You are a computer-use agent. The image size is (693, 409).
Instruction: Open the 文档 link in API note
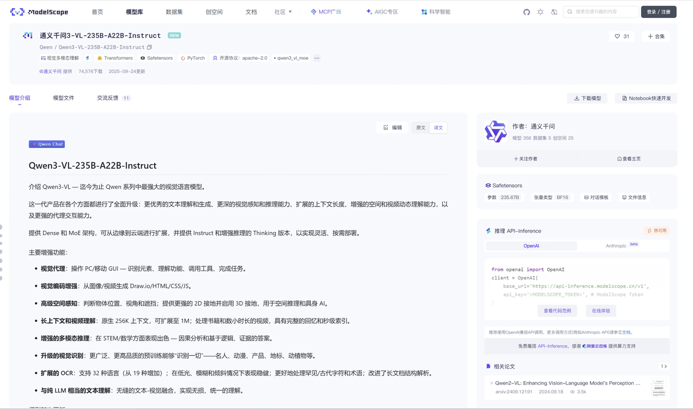[626, 332]
